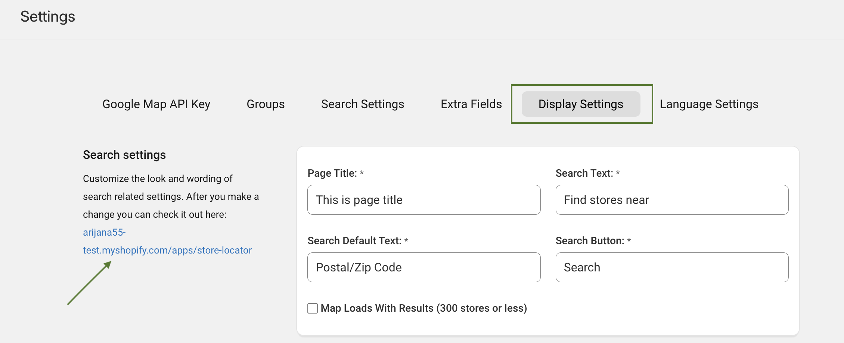Go to the Search Settings tab
Image resolution: width=844 pixels, height=343 pixels.
(x=362, y=104)
